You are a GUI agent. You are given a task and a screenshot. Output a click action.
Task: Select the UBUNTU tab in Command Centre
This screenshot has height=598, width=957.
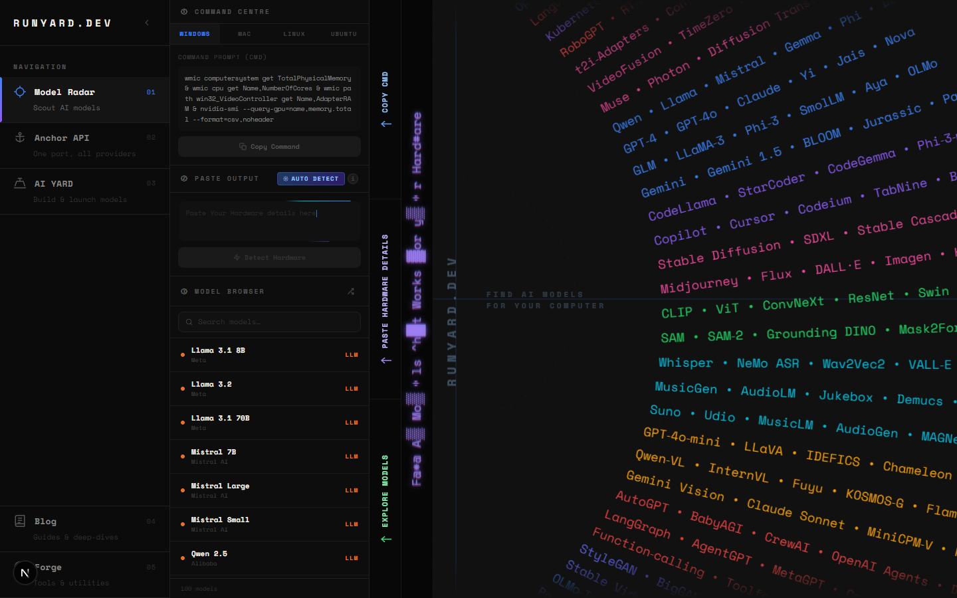tap(344, 34)
